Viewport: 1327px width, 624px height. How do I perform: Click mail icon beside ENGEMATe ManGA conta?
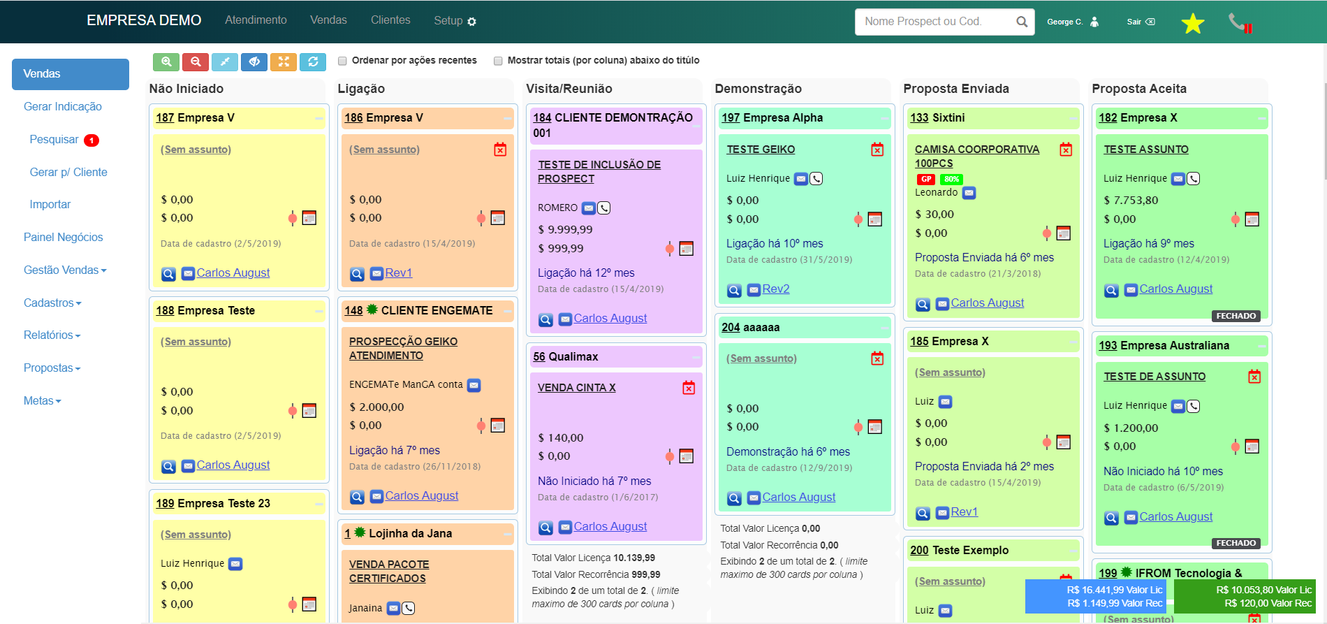(474, 385)
